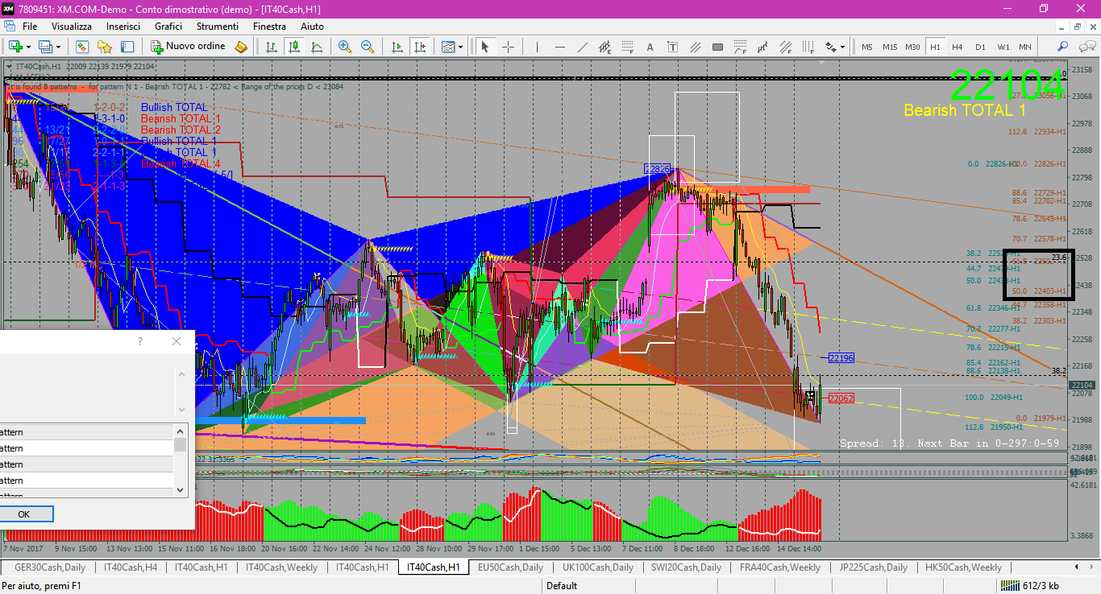Image resolution: width=1101 pixels, height=594 pixels.
Task: Open chart templates icon
Action: point(448,47)
